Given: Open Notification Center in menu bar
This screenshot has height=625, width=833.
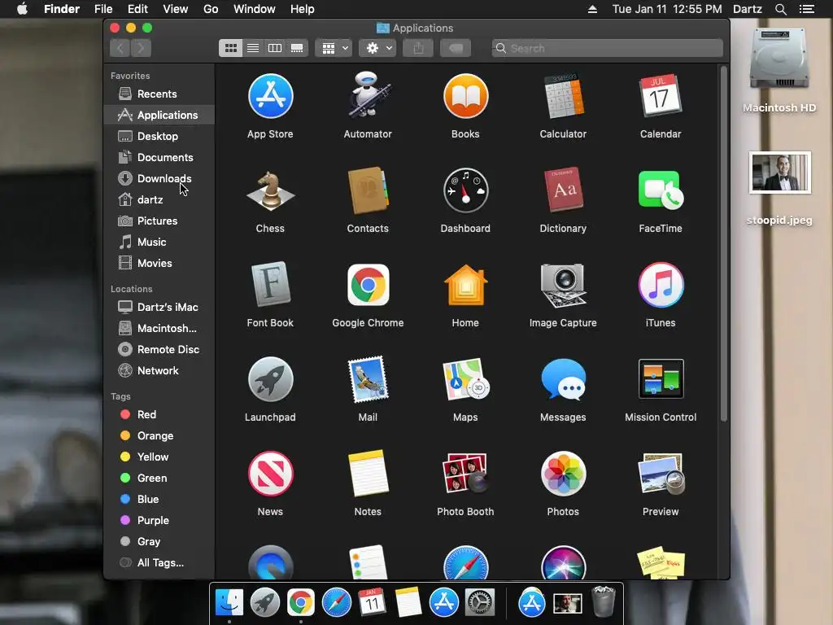Looking at the screenshot, I should [x=807, y=9].
